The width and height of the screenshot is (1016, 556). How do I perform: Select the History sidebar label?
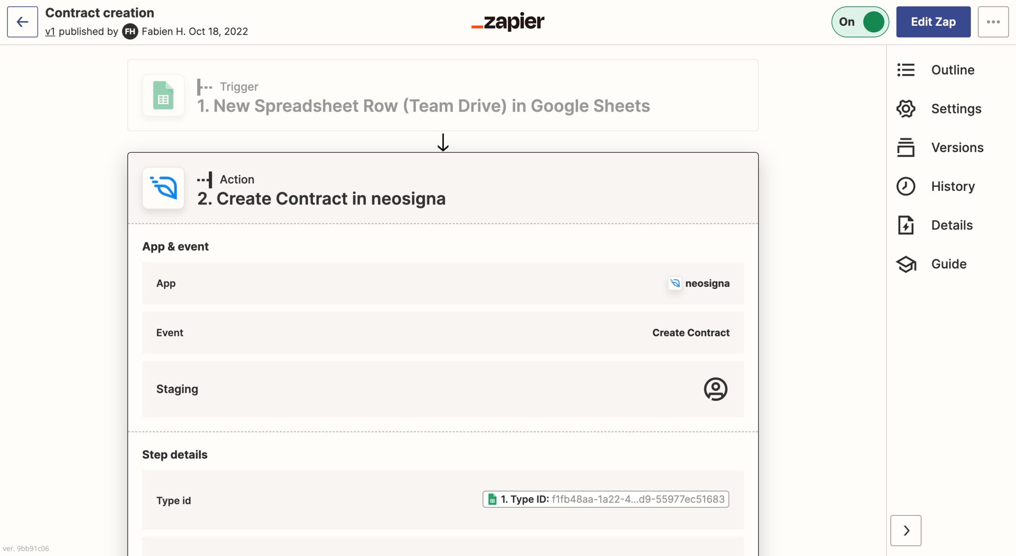pos(953,187)
